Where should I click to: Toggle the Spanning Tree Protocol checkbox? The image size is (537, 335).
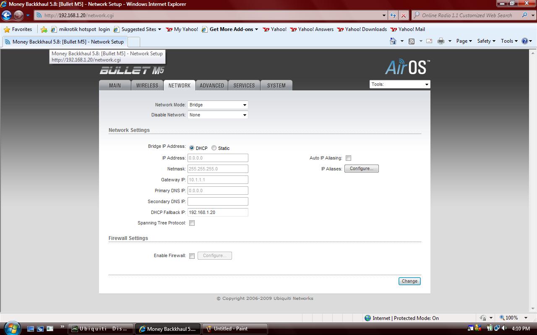pyautogui.click(x=192, y=223)
